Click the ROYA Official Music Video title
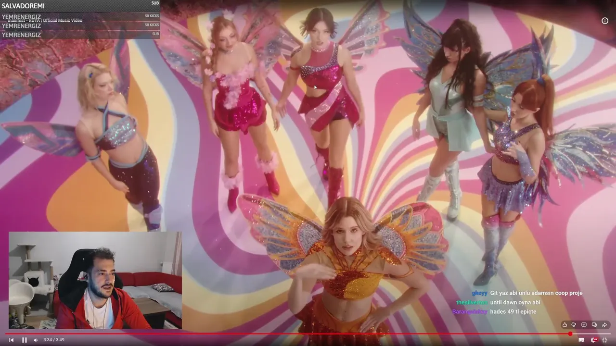 click(45, 20)
